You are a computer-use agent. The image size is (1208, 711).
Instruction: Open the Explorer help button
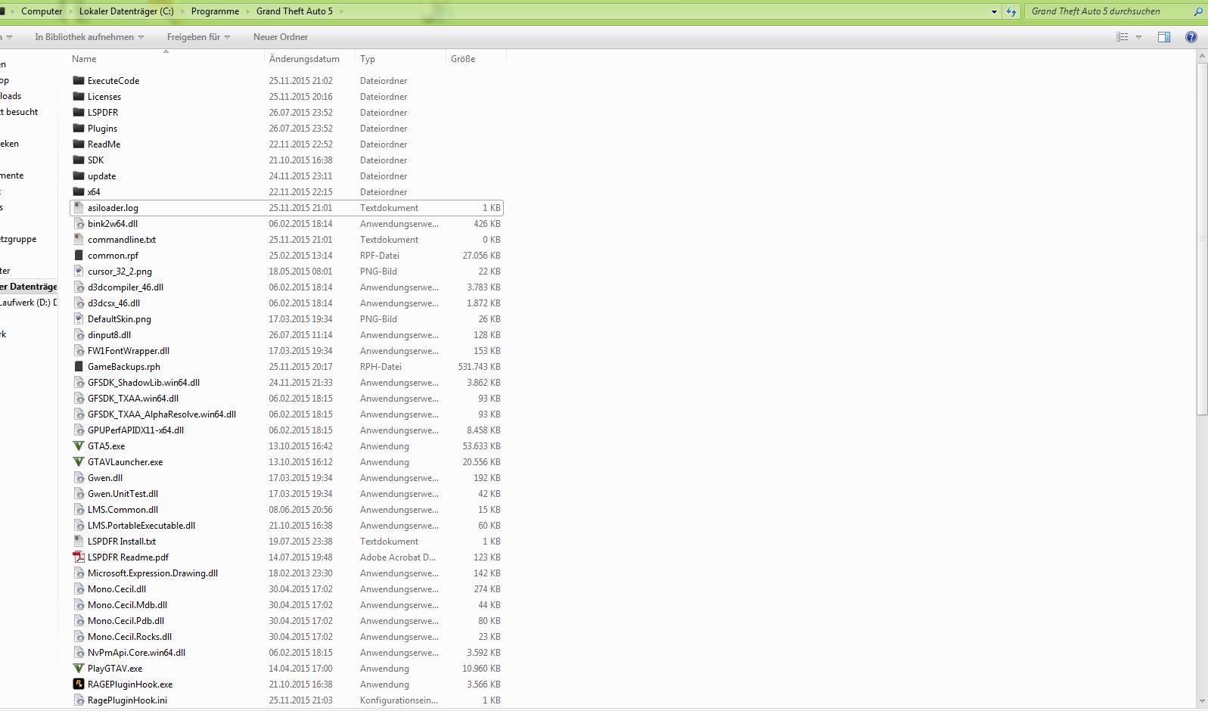tap(1191, 37)
